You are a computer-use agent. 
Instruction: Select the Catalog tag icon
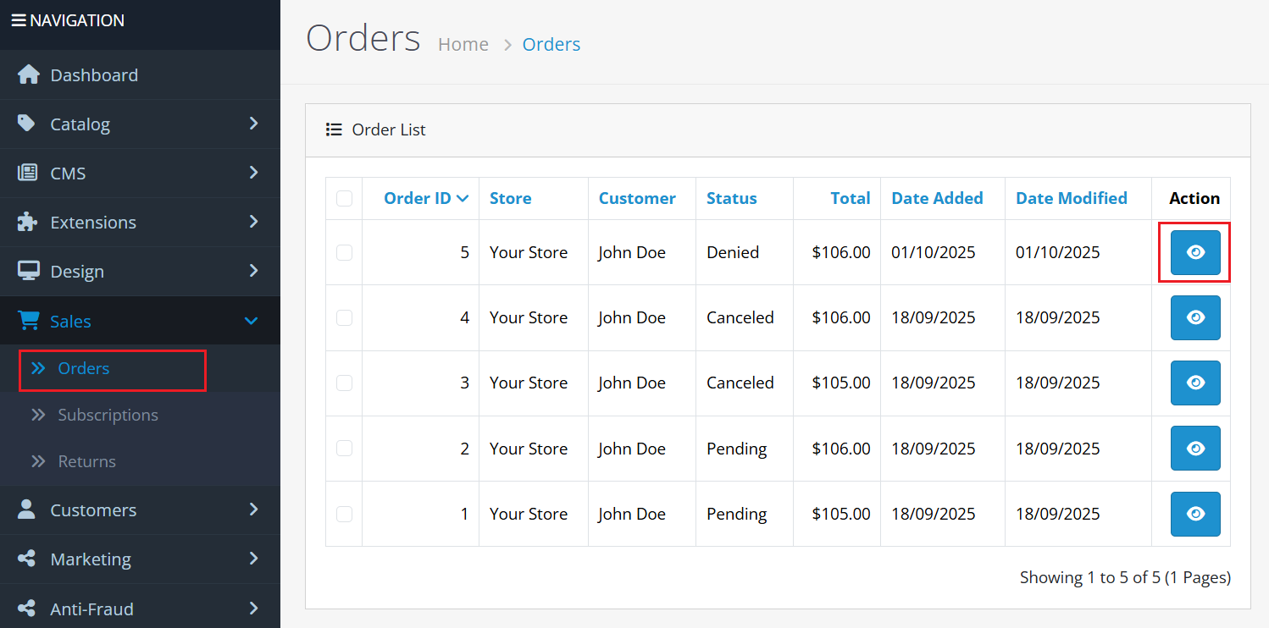(28, 124)
